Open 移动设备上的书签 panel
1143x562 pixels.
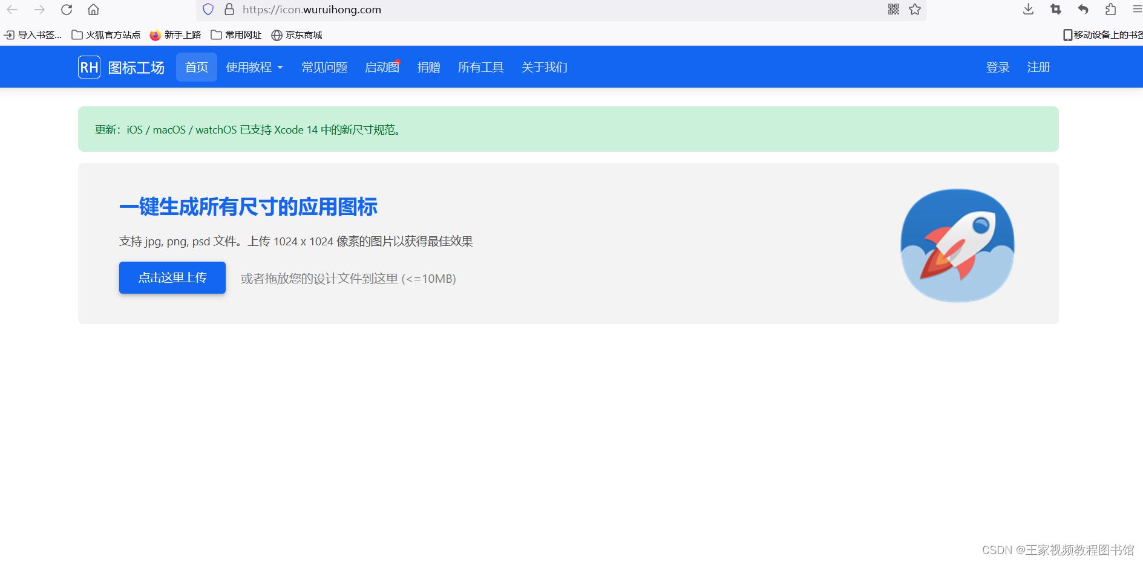click(x=1101, y=35)
